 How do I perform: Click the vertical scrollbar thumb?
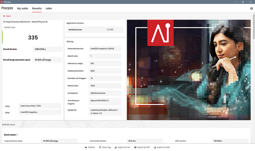[254, 27]
